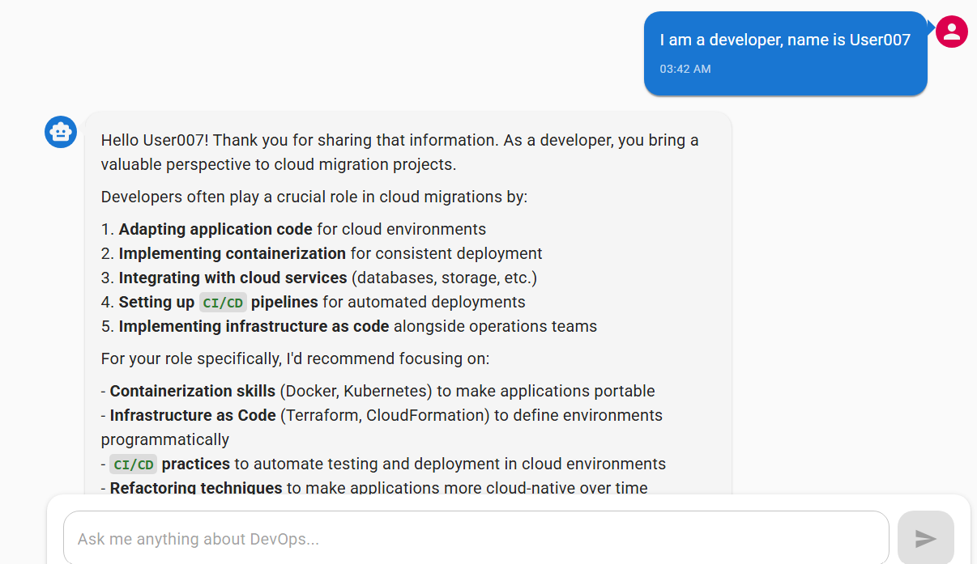Click the chatbot robot avatar icon

(61, 132)
